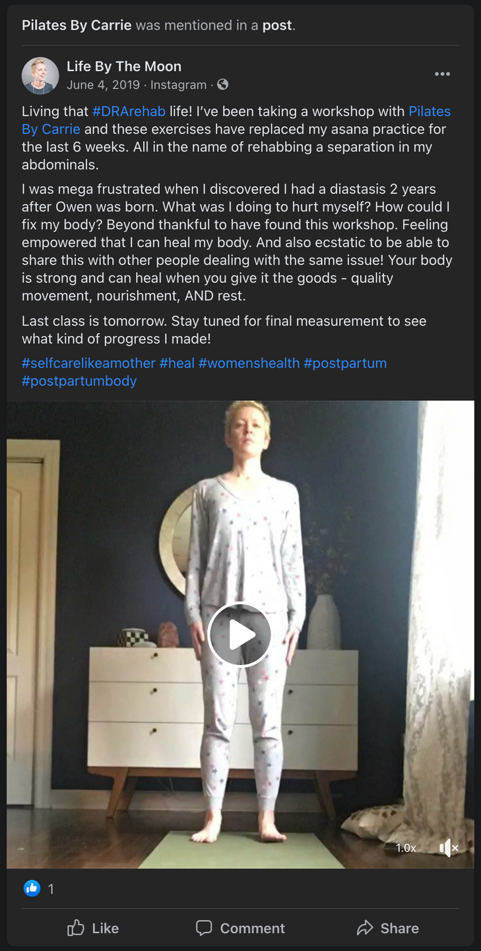Viewport: 481px width, 951px height.
Task: Open the #DRArehab hashtag
Action: pos(129,111)
